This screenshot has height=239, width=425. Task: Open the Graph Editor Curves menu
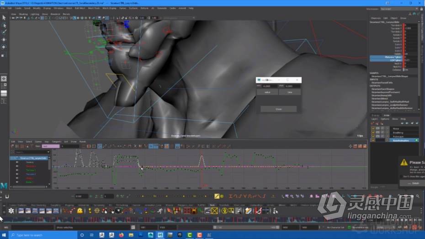(x=38, y=142)
